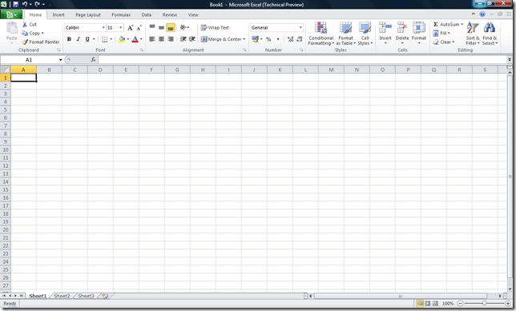This screenshot has width=516, height=311.
Task: Apply the Borders button
Action: [105, 39]
